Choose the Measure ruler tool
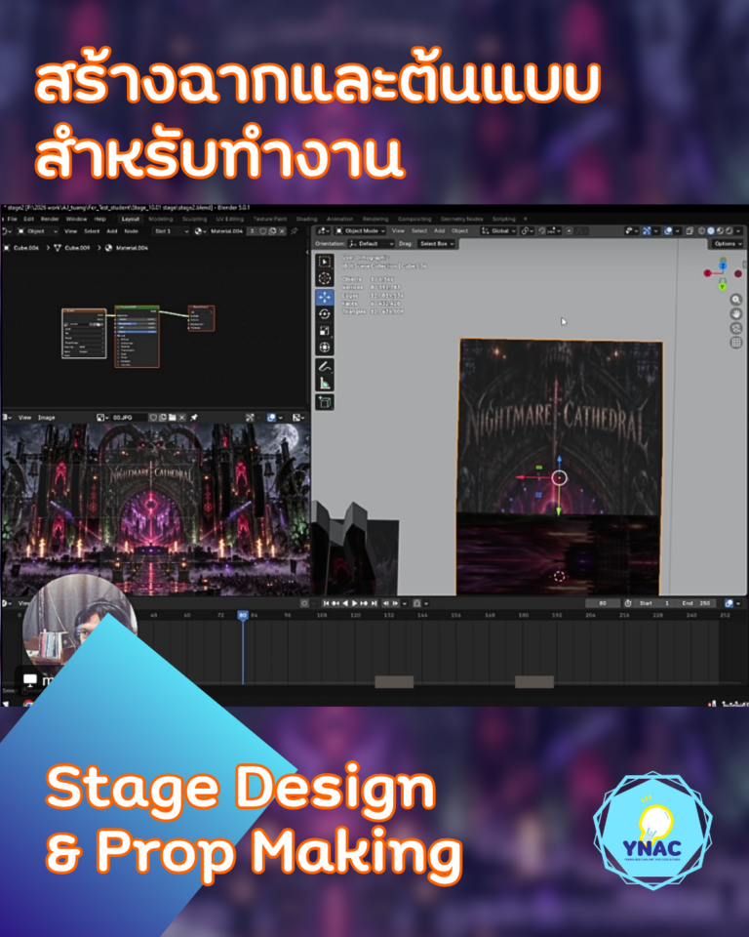Image resolution: width=749 pixels, height=937 pixels. [x=325, y=383]
